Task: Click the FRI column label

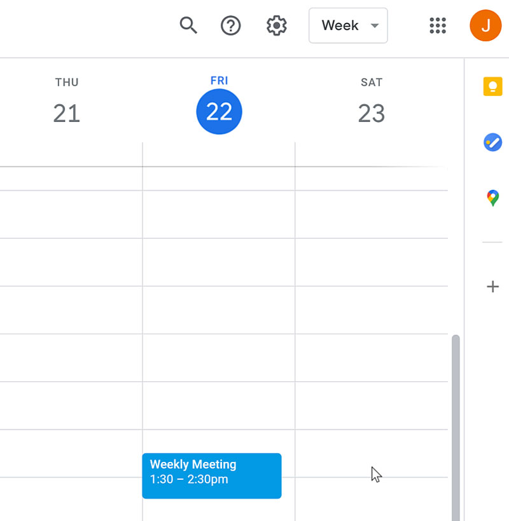Action: 219,80
